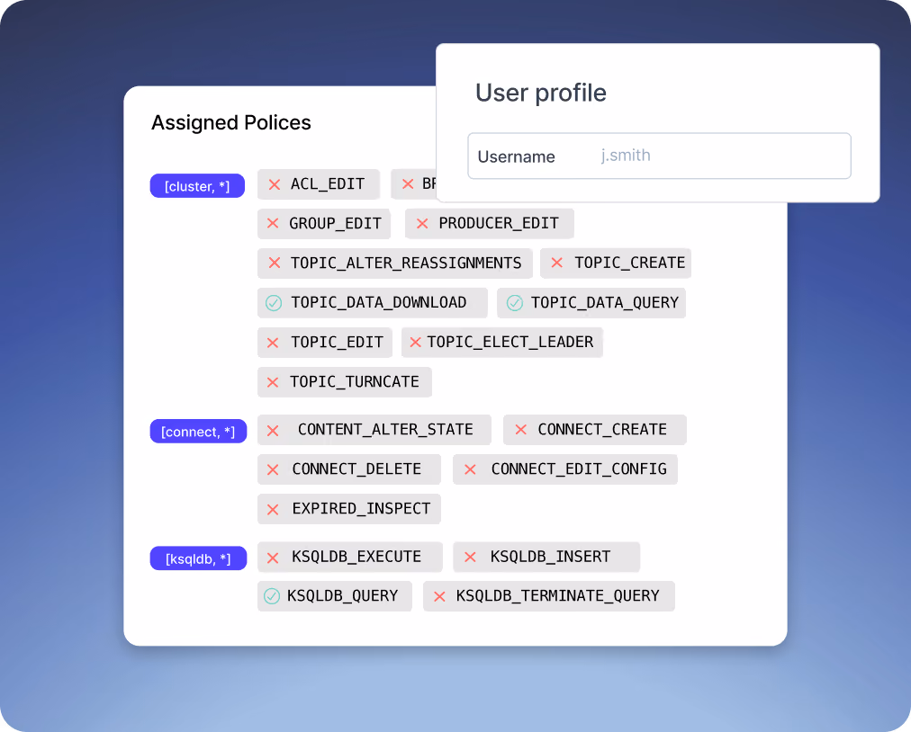The height and width of the screenshot is (732, 911).
Task: Click the X icon on TOPIC_CREATE
Action: [556, 263]
